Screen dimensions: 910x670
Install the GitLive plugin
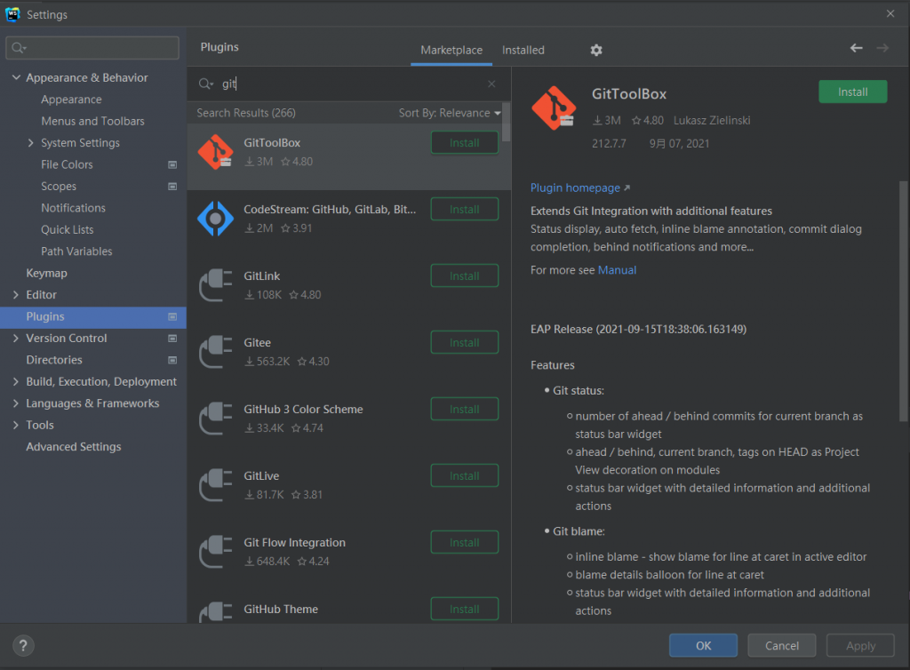tap(464, 476)
